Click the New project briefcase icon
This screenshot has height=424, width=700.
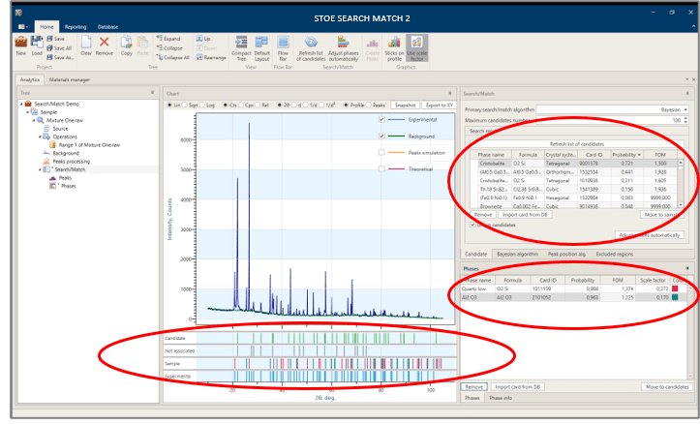tap(21, 42)
